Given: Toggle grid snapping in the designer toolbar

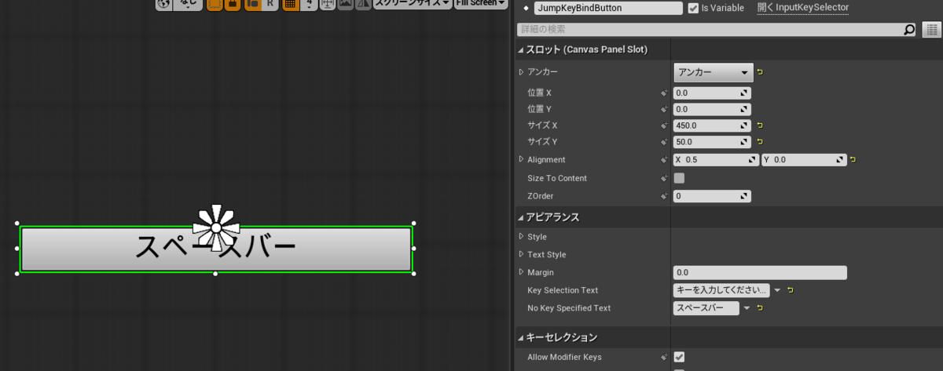Looking at the screenshot, I should [291, 4].
